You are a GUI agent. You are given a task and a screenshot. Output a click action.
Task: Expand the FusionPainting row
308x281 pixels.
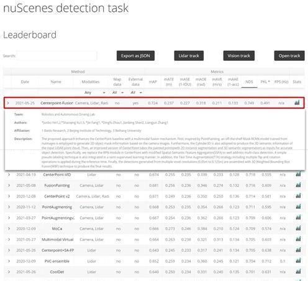[x=9, y=185]
